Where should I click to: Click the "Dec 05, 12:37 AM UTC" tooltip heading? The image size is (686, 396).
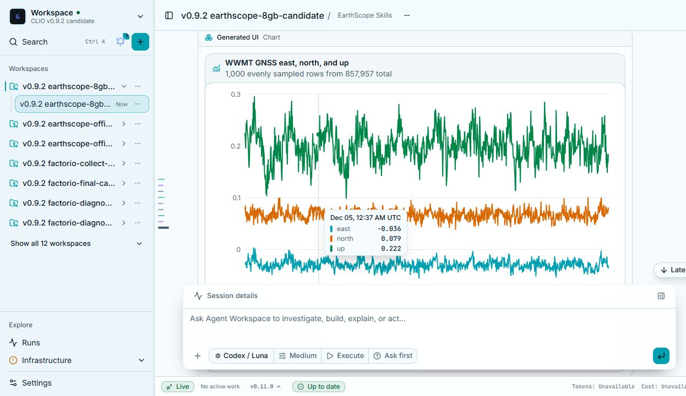(x=366, y=218)
